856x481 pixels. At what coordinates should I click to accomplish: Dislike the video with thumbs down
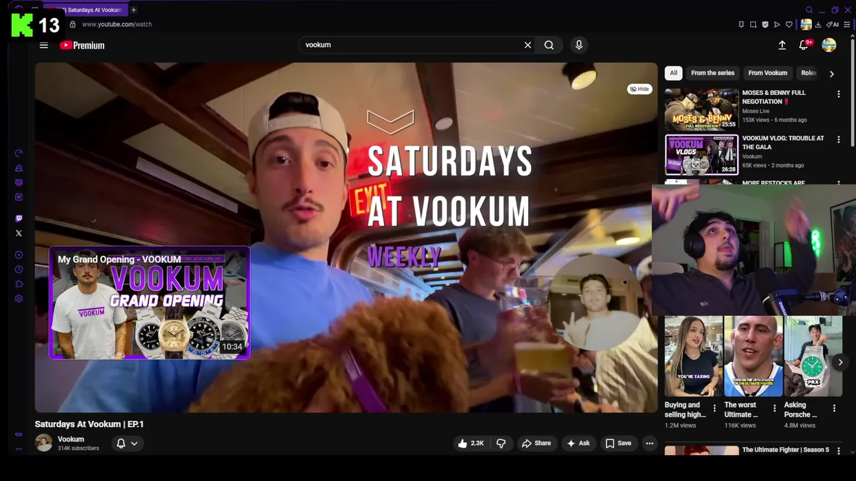[501, 443]
